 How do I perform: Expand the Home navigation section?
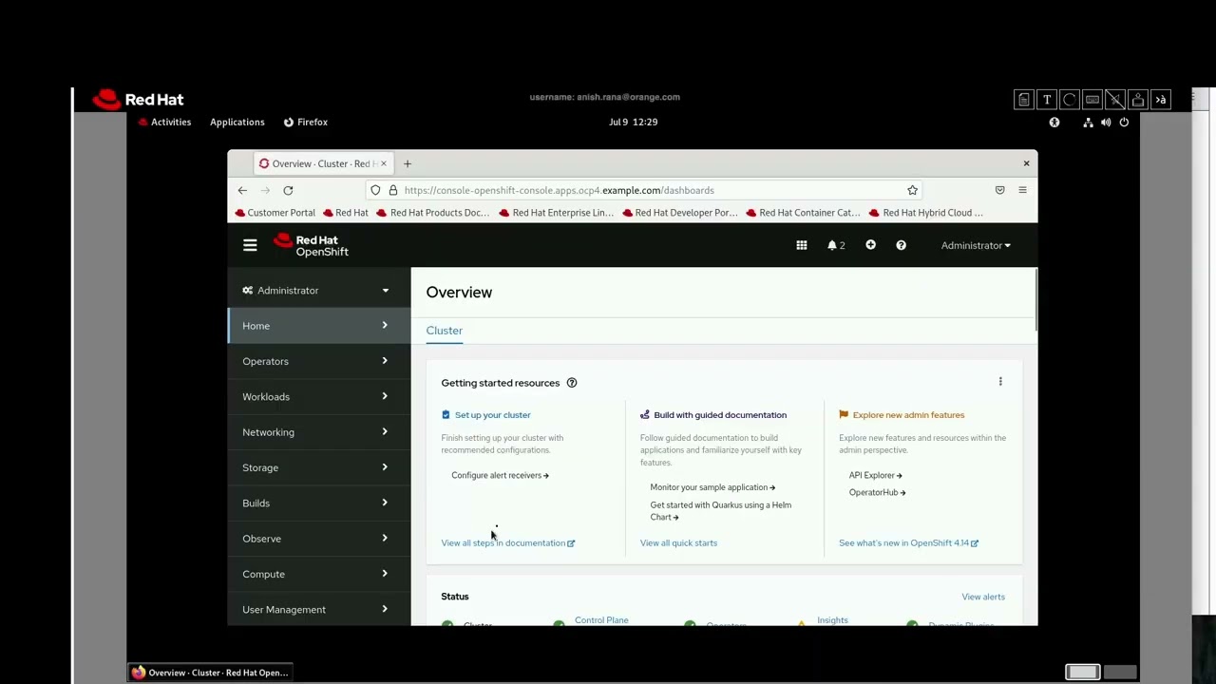click(318, 326)
